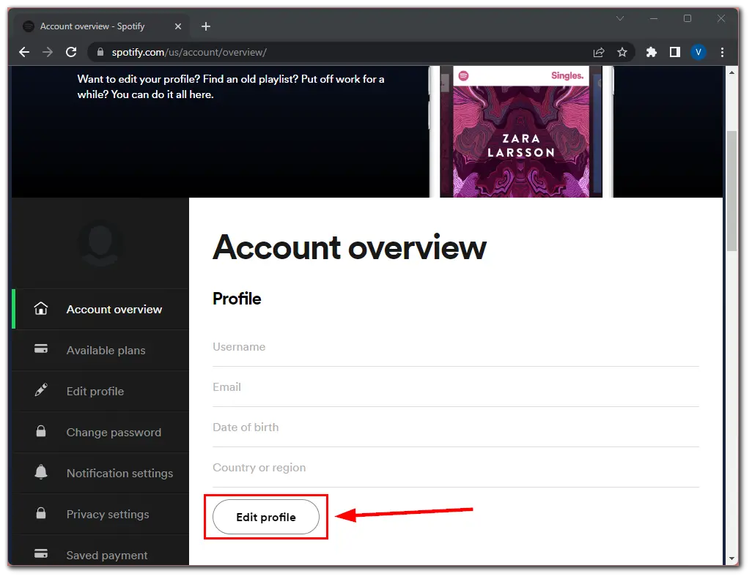Open Available plans in the sidebar
Viewport: 752px width, 579px height.
point(100,350)
